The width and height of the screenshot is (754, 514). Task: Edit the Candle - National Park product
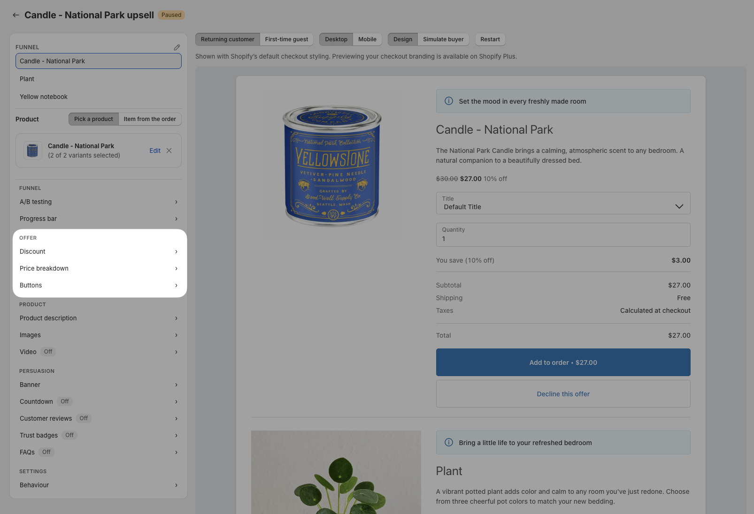155,151
